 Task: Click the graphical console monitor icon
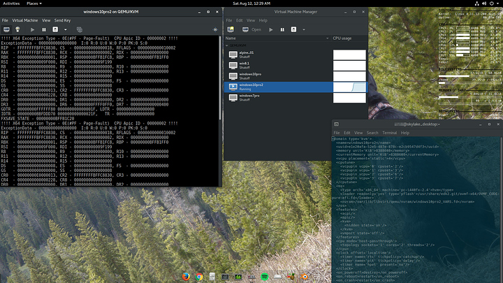coord(6,29)
